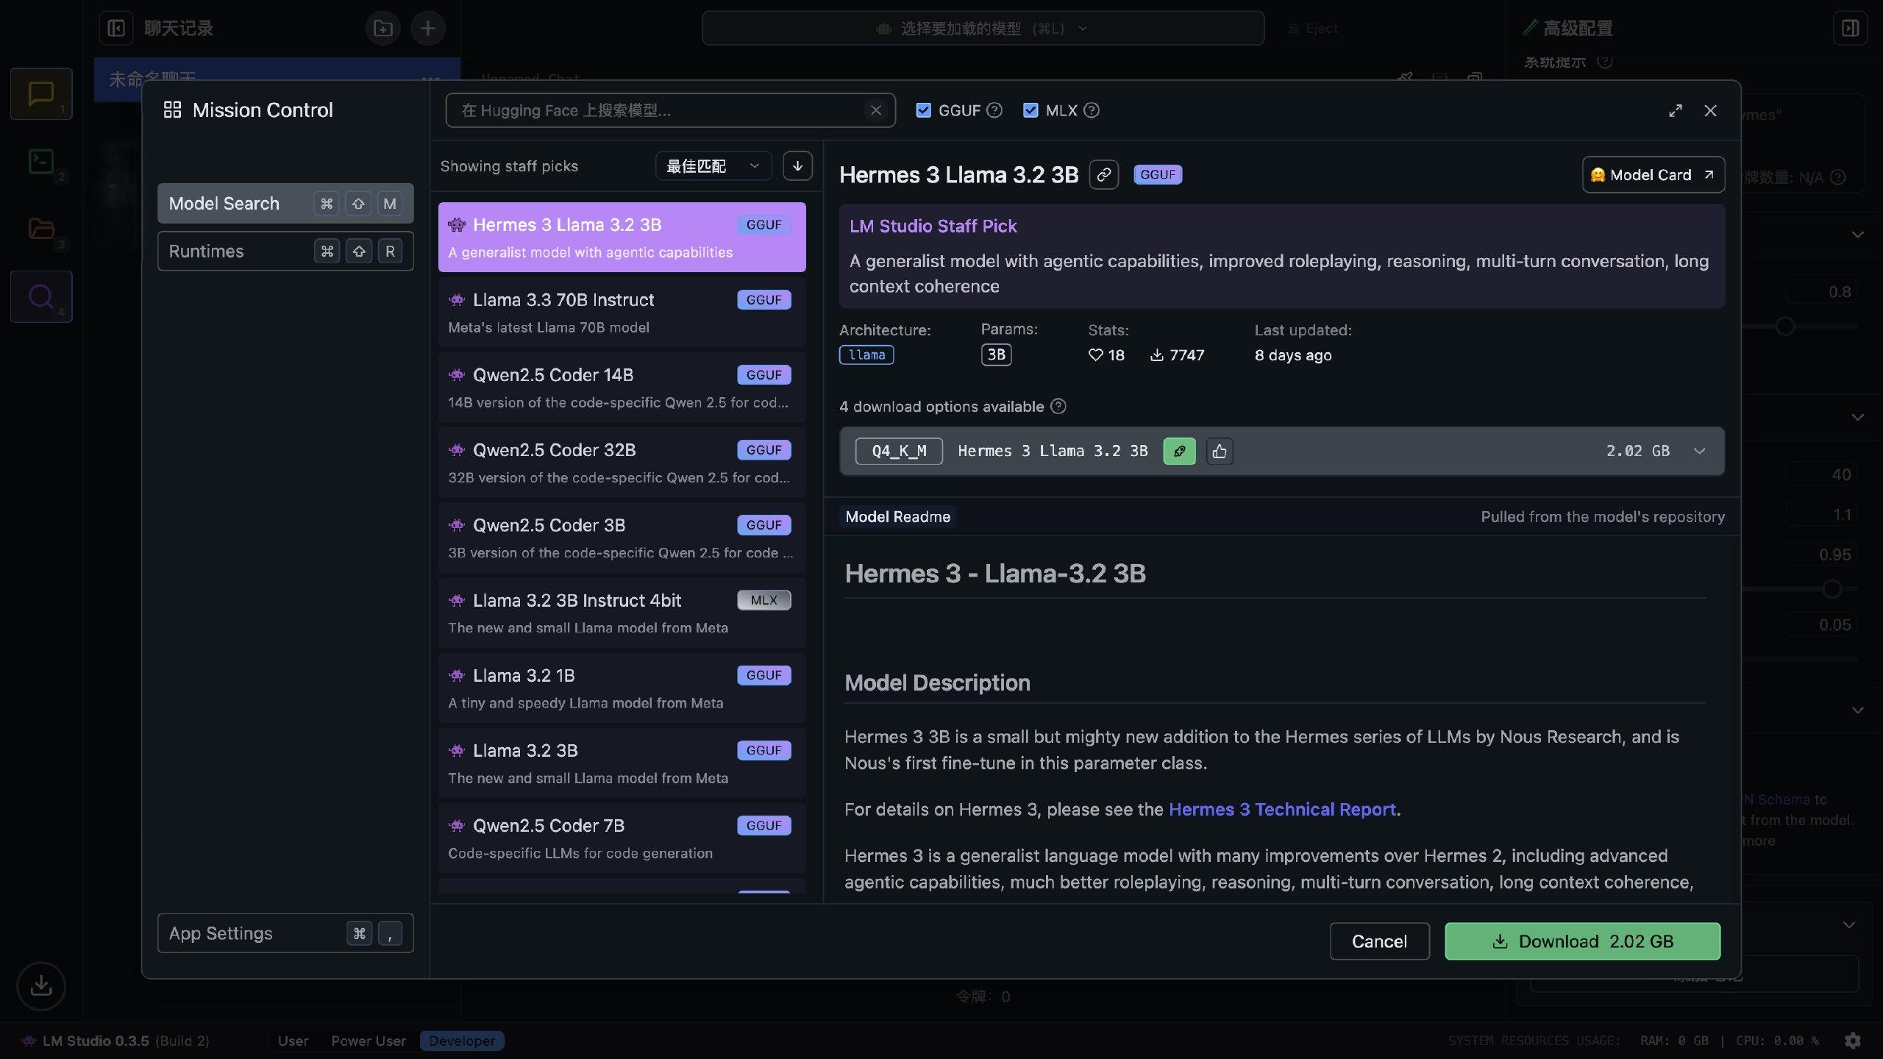This screenshot has height=1059, width=1883.
Task: Click the GGUF help question mark icon
Action: click(x=994, y=110)
